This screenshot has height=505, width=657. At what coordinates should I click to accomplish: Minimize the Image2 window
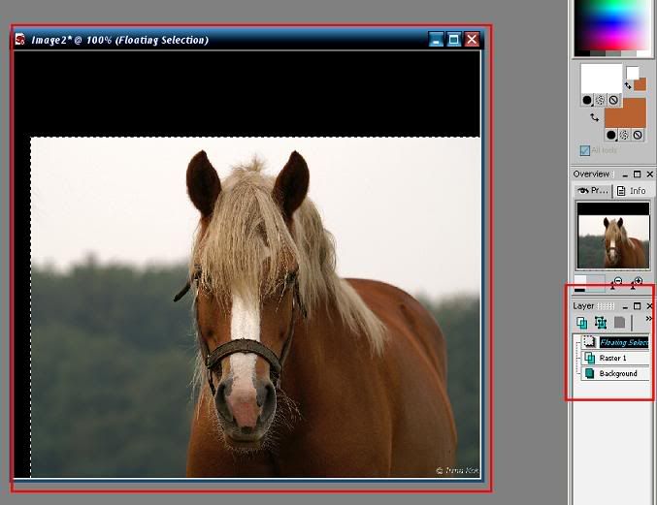click(436, 40)
